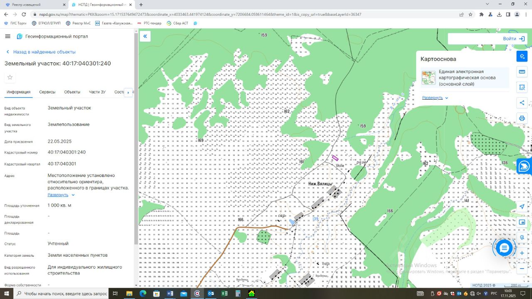Print the map using printer icon

click(x=522, y=118)
